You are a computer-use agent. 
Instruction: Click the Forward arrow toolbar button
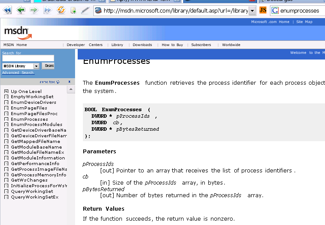(34, 10)
